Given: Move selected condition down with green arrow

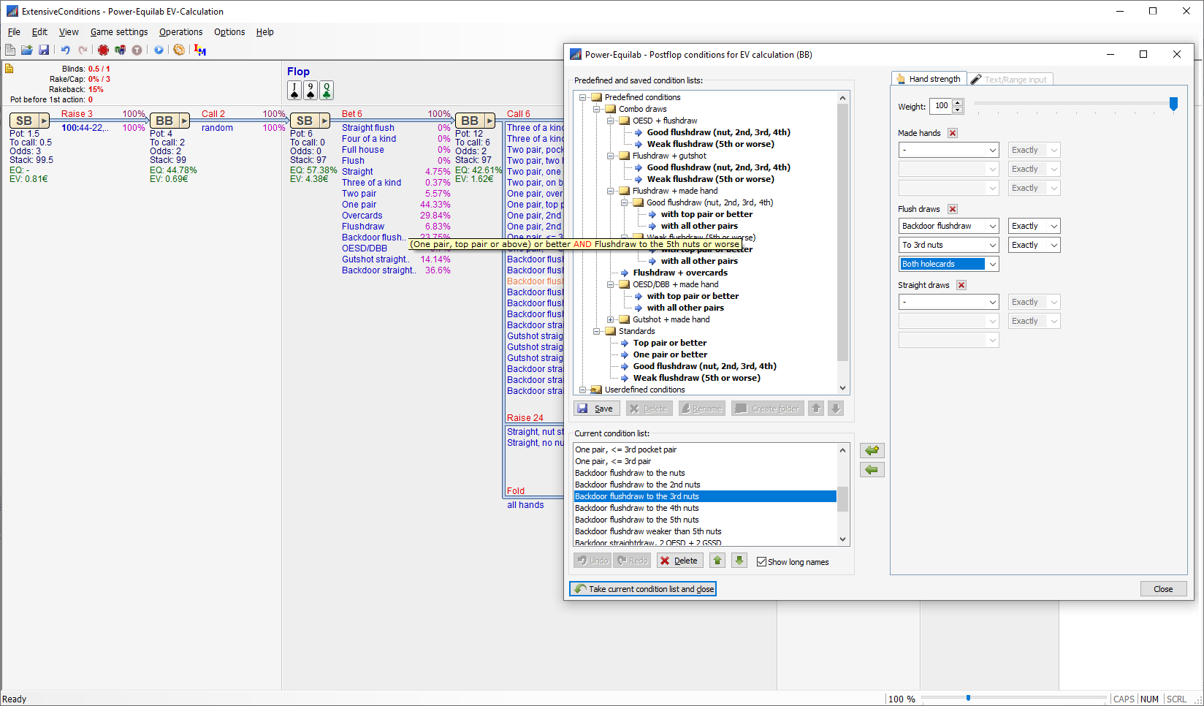Looking at the screenshot, I should click(739, 561).
